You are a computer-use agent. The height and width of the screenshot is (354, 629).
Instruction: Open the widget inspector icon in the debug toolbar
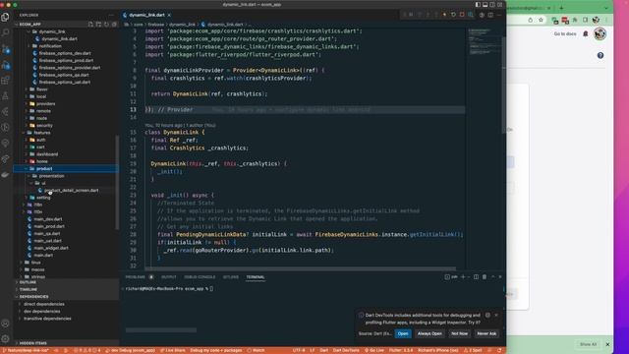[471, 15]
